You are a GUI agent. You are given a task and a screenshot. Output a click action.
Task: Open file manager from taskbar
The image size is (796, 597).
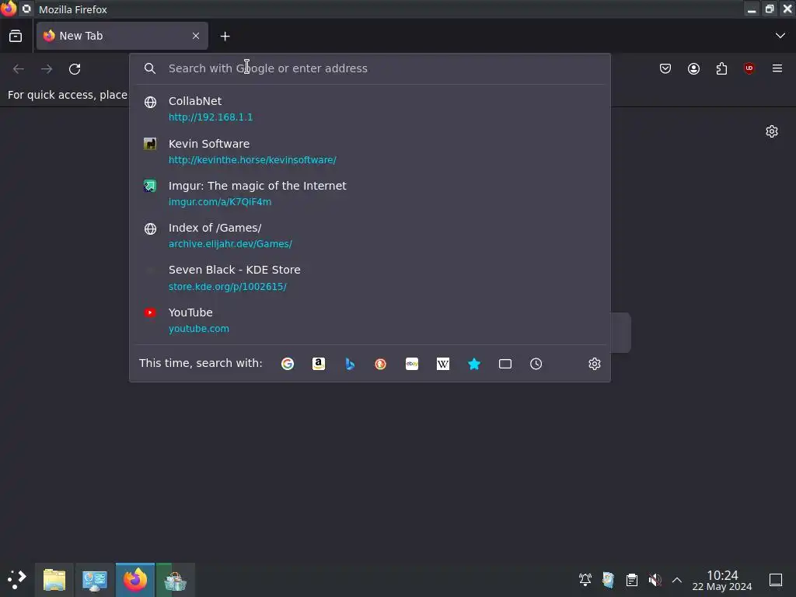point(54,579)
